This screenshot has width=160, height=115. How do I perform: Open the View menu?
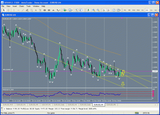pos(8,6)
